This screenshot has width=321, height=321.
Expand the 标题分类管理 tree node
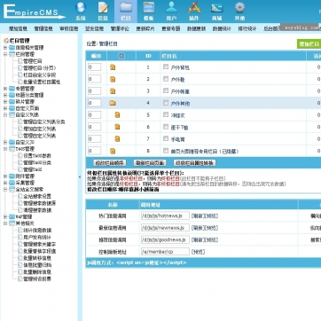coord(5,95)
